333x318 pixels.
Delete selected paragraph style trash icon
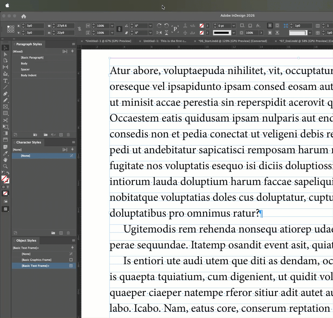click(68, 135)
